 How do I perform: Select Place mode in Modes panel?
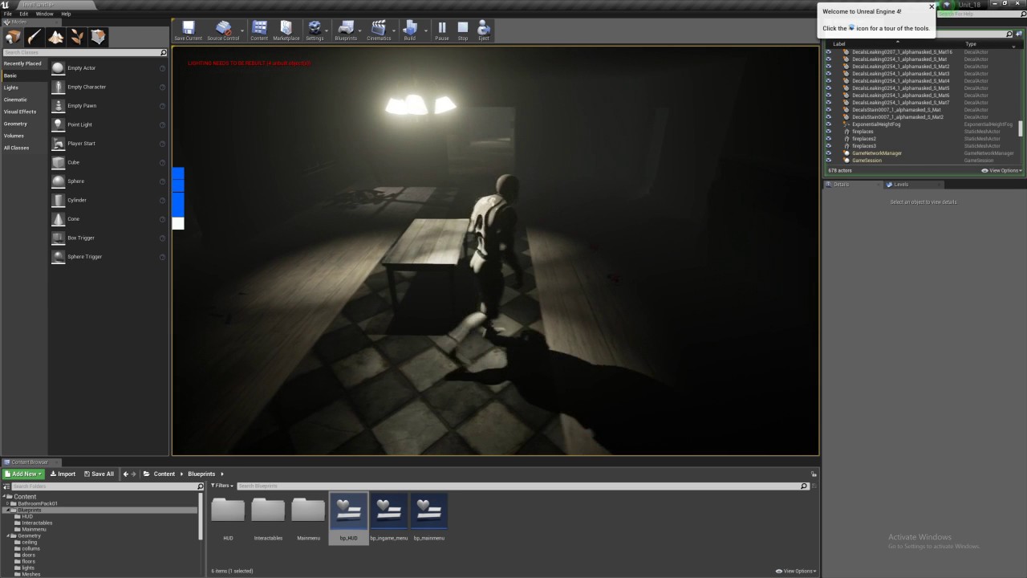(13, 37)
